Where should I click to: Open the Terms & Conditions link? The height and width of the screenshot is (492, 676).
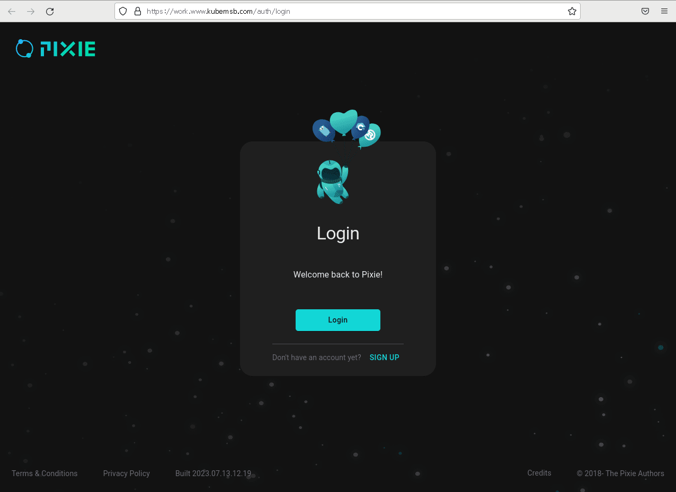pos(45,473)
